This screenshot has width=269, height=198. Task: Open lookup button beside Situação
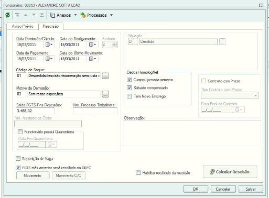(x=222, y=41)
